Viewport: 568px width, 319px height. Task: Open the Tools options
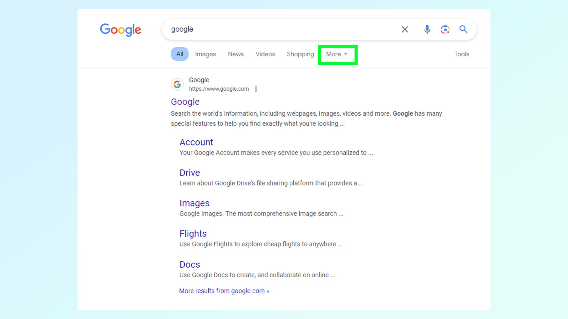461,54
